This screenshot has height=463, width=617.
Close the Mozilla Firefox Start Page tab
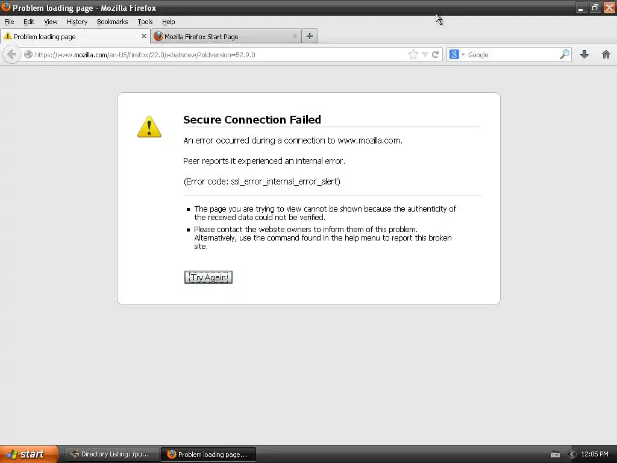pyautogui.click(x=294, y=36)
